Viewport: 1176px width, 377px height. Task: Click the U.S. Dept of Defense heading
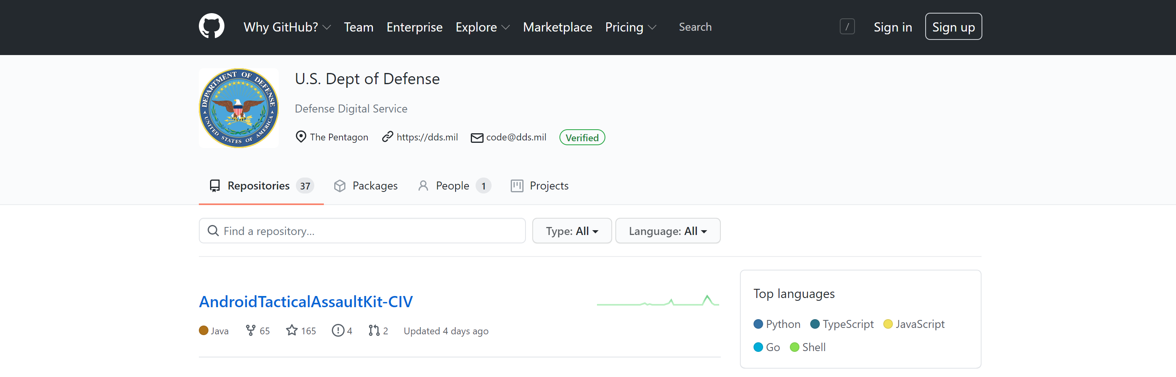click(367, 79)
